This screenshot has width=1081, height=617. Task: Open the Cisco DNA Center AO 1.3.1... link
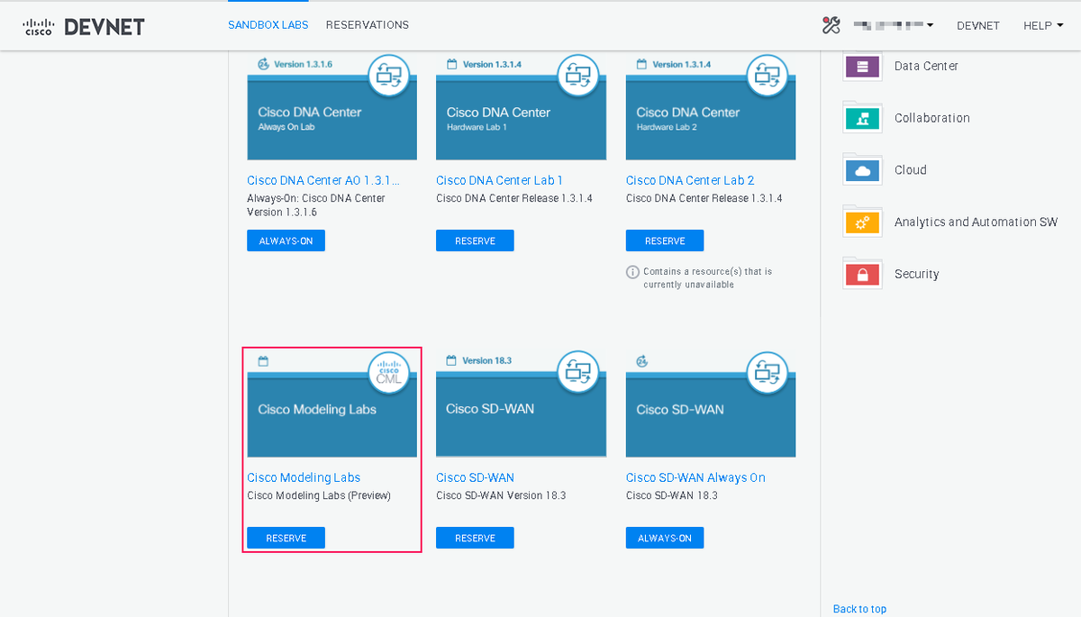pyautogui.click(x=323, y=180)
